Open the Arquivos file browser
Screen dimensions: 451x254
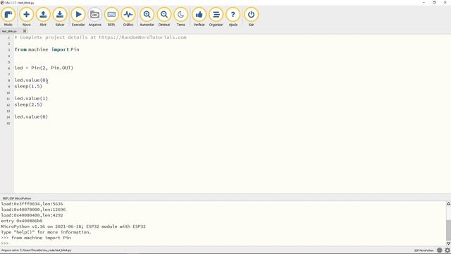tap(94, 17)
